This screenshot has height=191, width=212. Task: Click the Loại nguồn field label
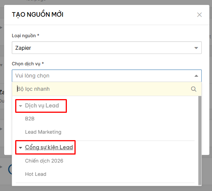pos(25,36)
